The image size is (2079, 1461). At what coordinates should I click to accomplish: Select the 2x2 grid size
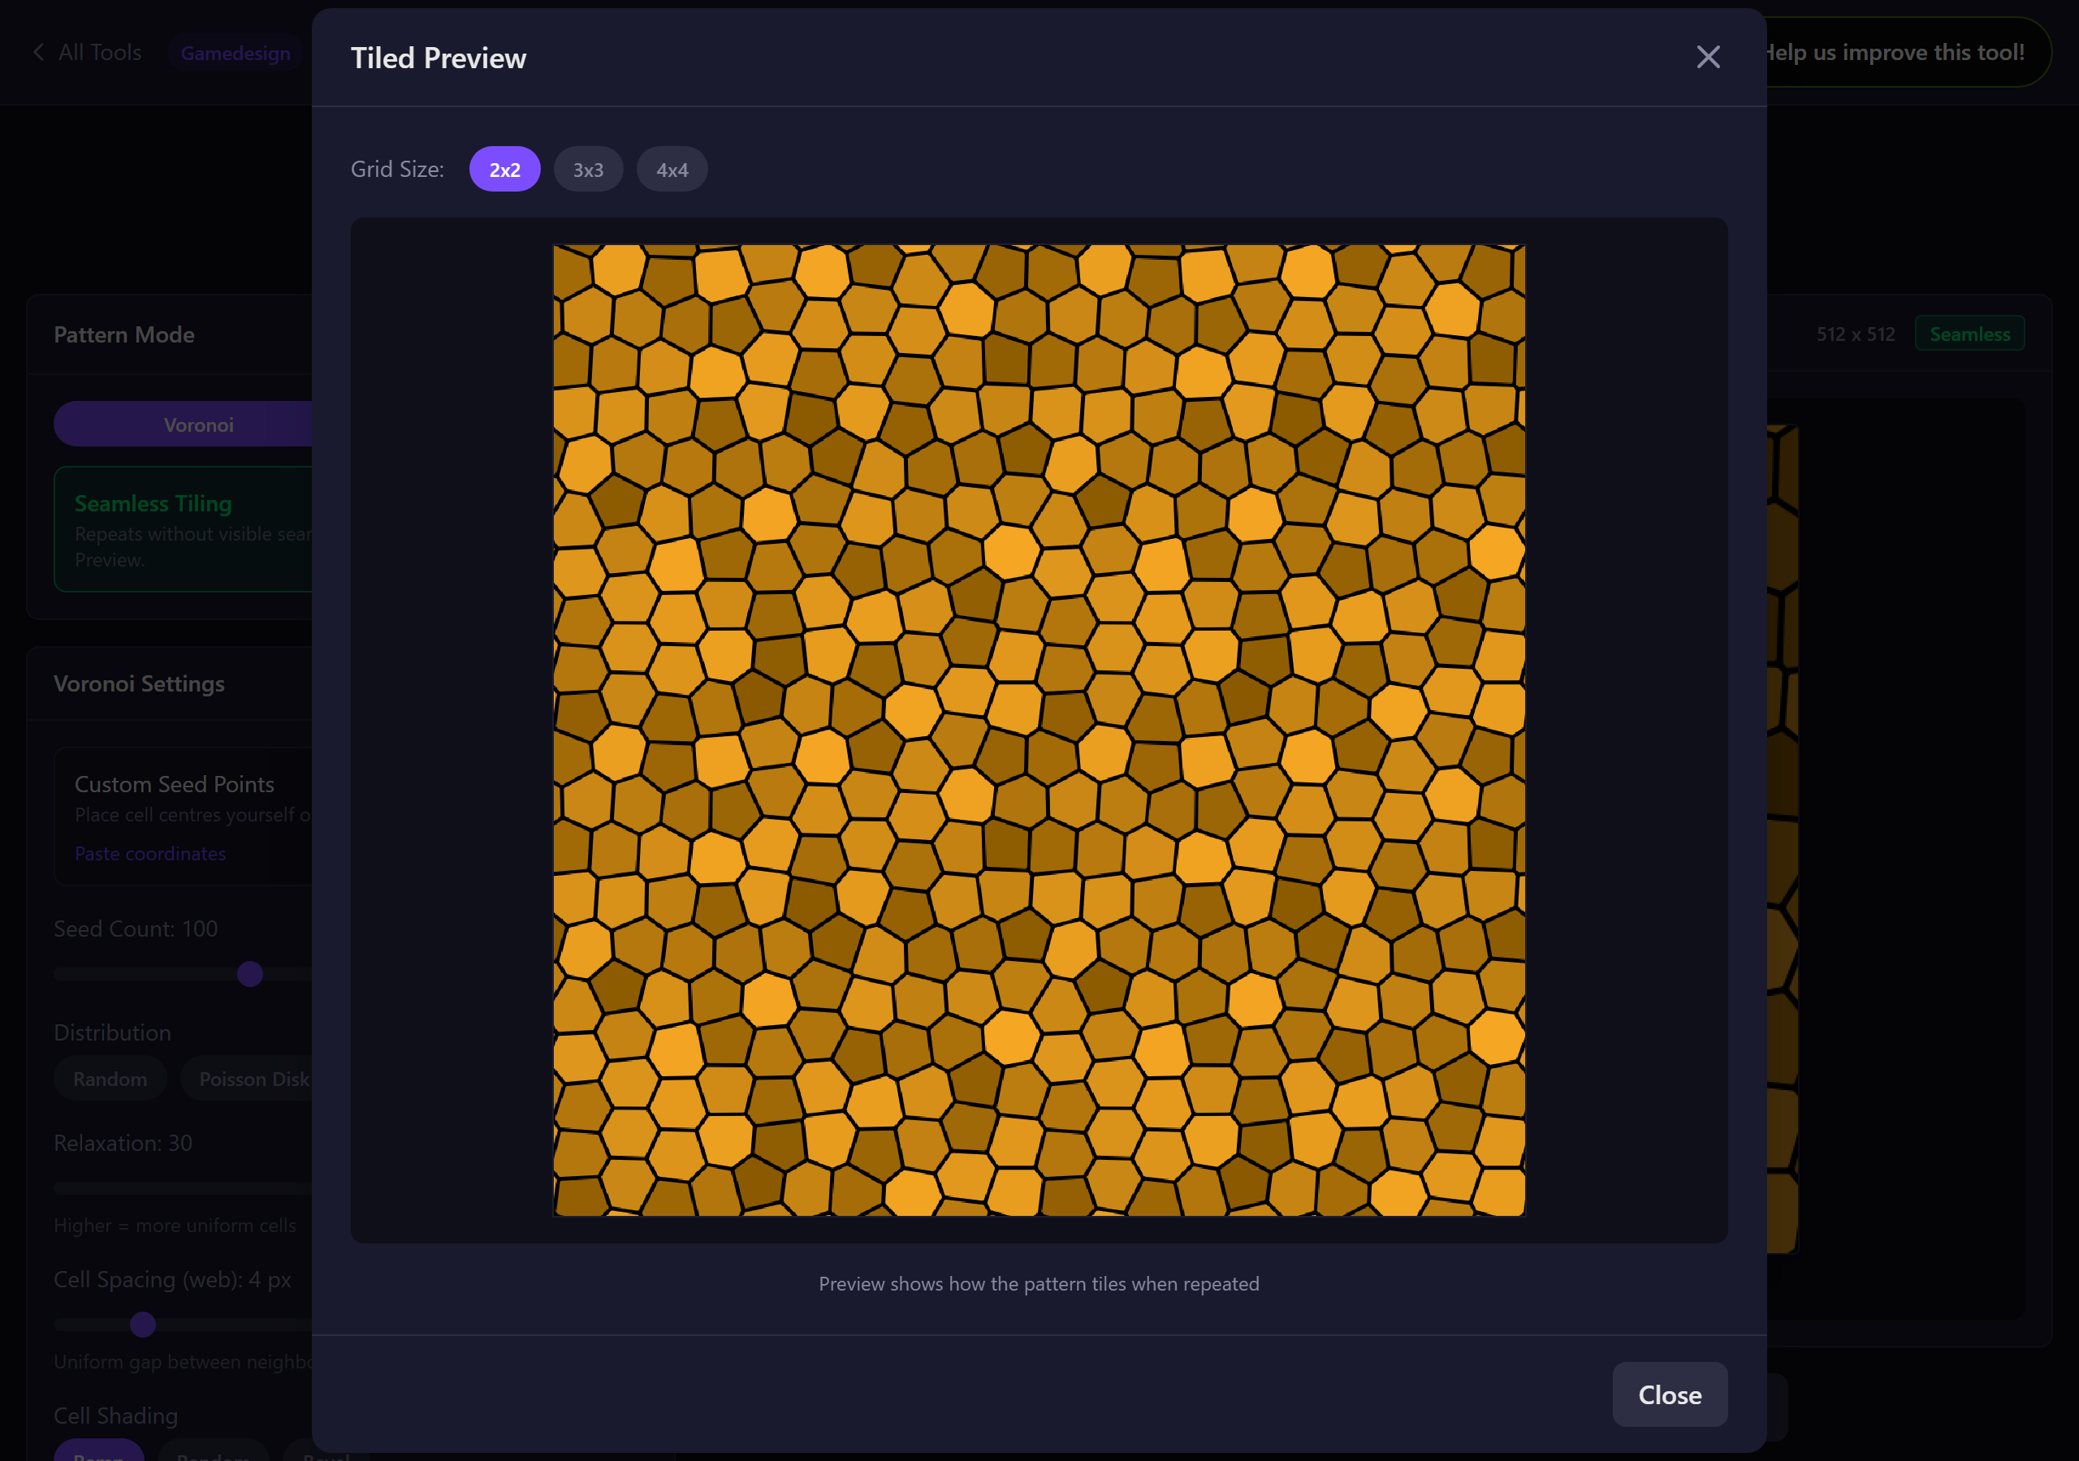click(504, 170)
